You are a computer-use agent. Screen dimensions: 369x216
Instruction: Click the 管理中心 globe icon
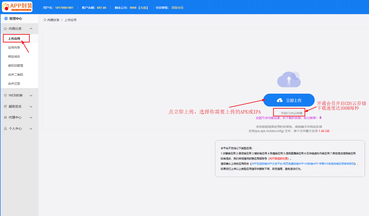pos(6,19)
